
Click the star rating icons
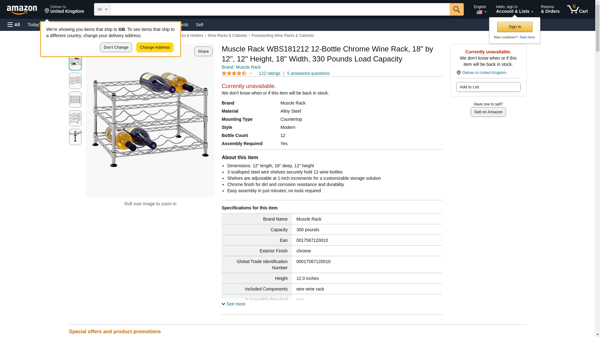[234, 73]
